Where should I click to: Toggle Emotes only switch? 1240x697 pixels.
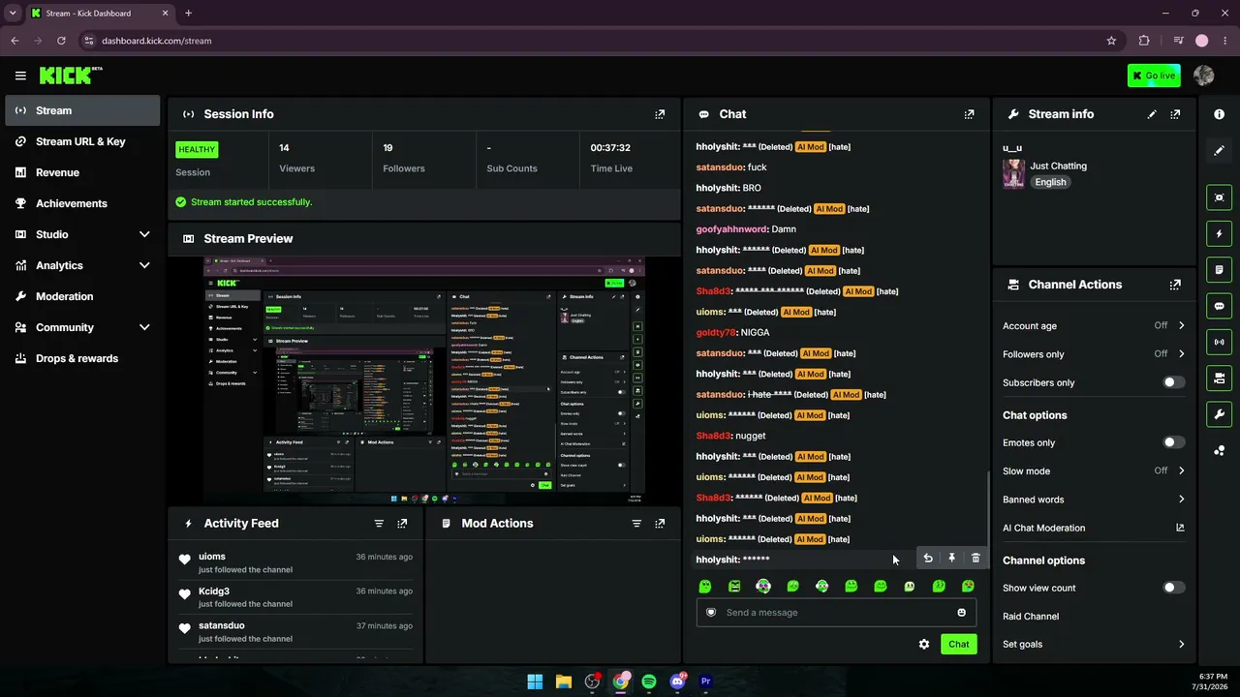pyautogui.click(x=1174, y=442)
